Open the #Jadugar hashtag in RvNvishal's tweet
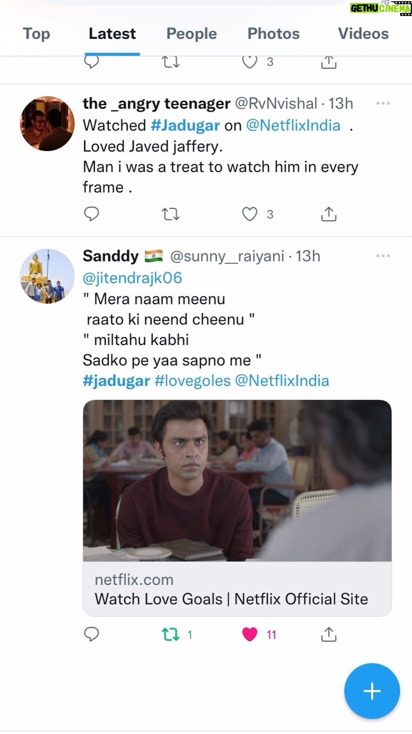The width and height of the screenshot is (412, 734). [x=185, y=126]
